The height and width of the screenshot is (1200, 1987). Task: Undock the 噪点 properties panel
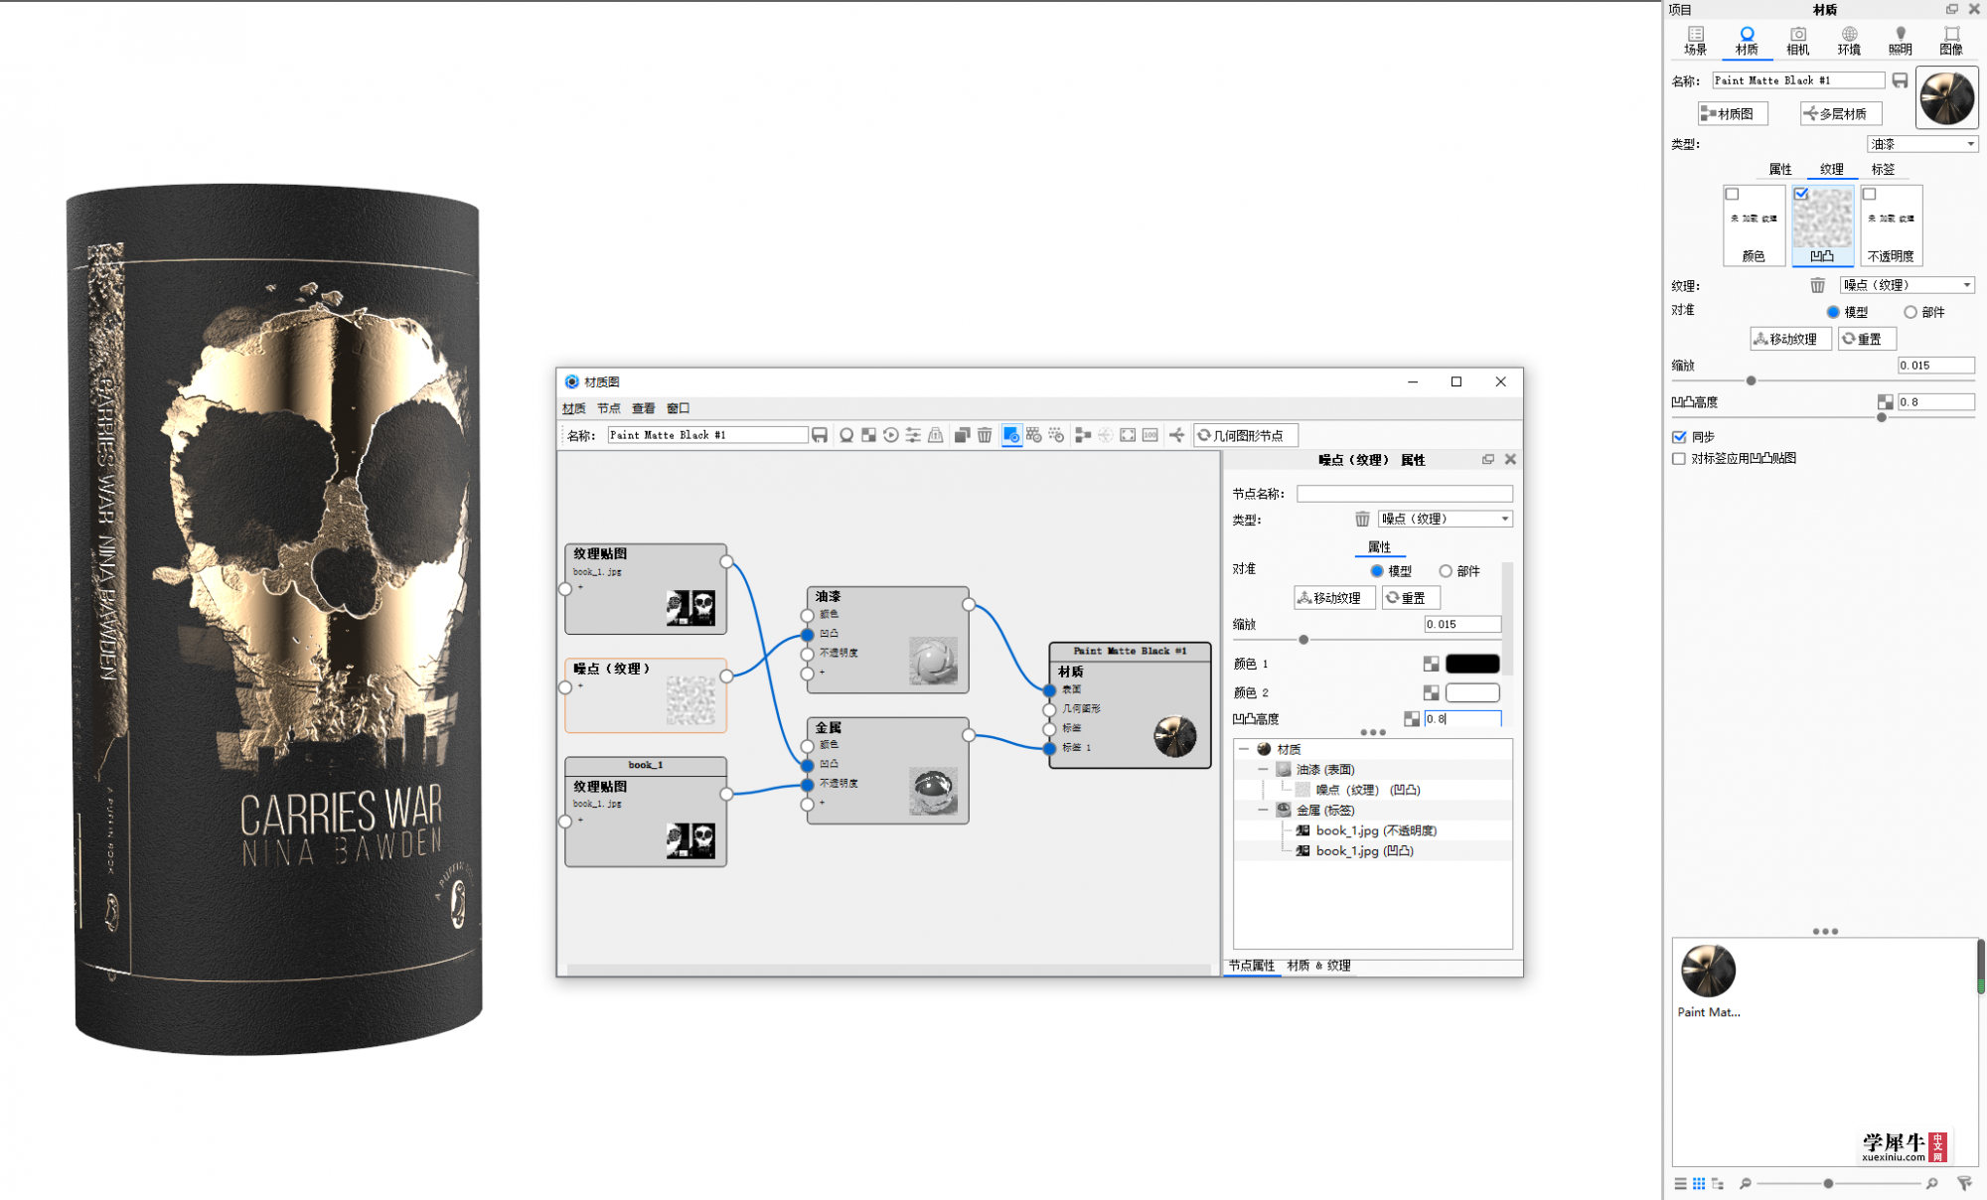1488,459
